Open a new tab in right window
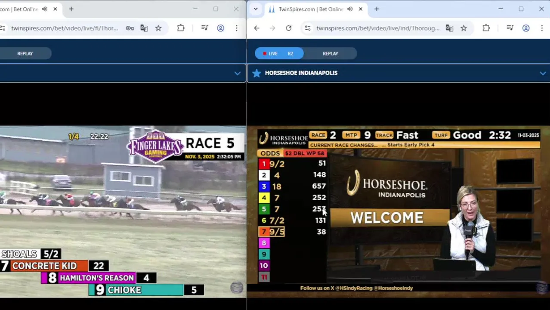Image resolution: width=550 pixels, height=310 pixels. (x=377, y=9)
